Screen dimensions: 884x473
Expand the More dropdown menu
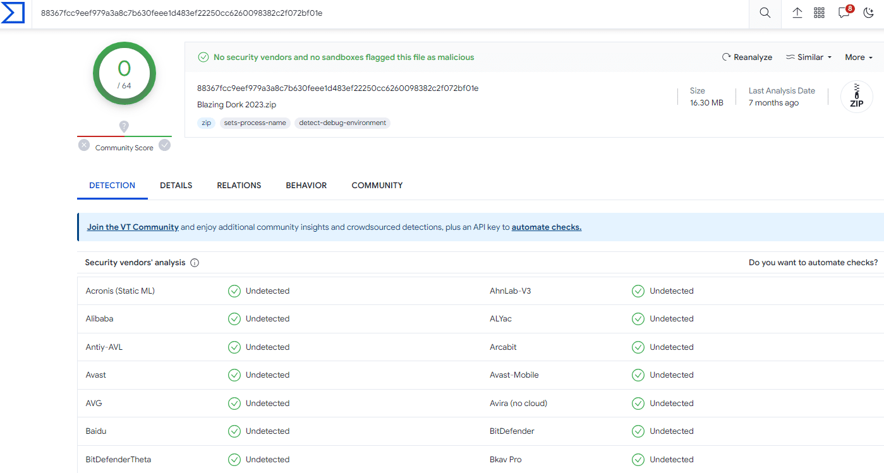tap(858, 57)
